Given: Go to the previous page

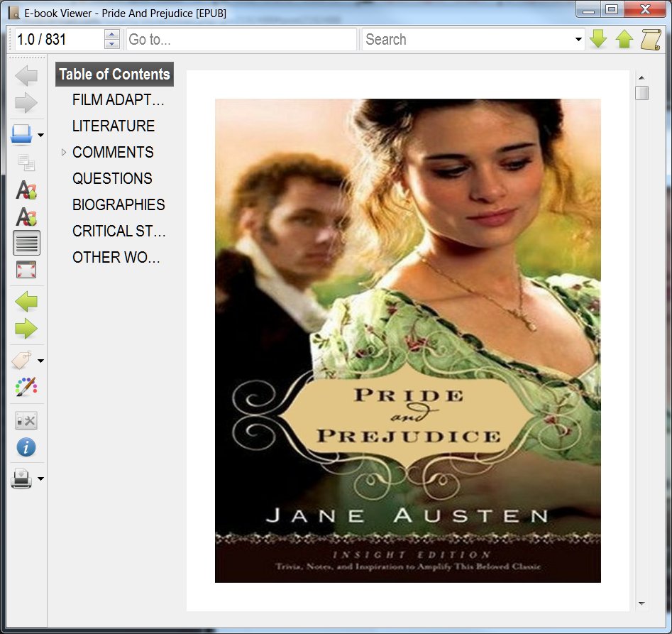Looking at the screenshot, I should click(26, 301).
